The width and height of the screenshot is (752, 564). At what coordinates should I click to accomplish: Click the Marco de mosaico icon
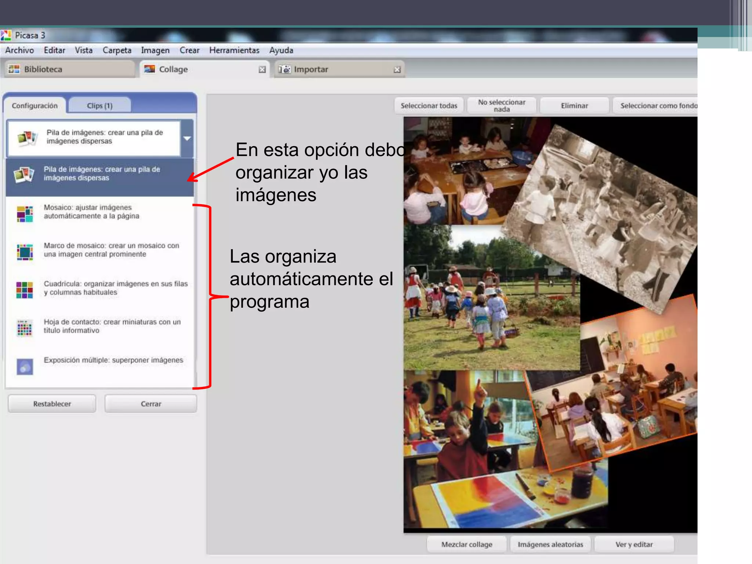coord(25,252)
